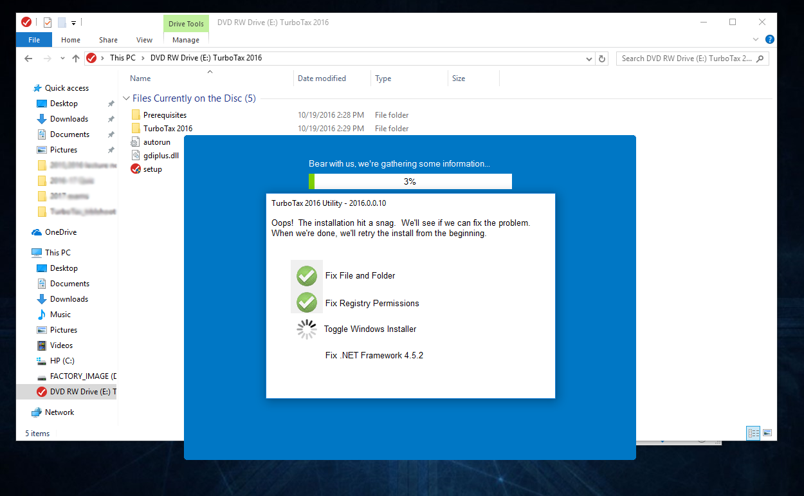Click the Music note icon

tap(42, 315)
